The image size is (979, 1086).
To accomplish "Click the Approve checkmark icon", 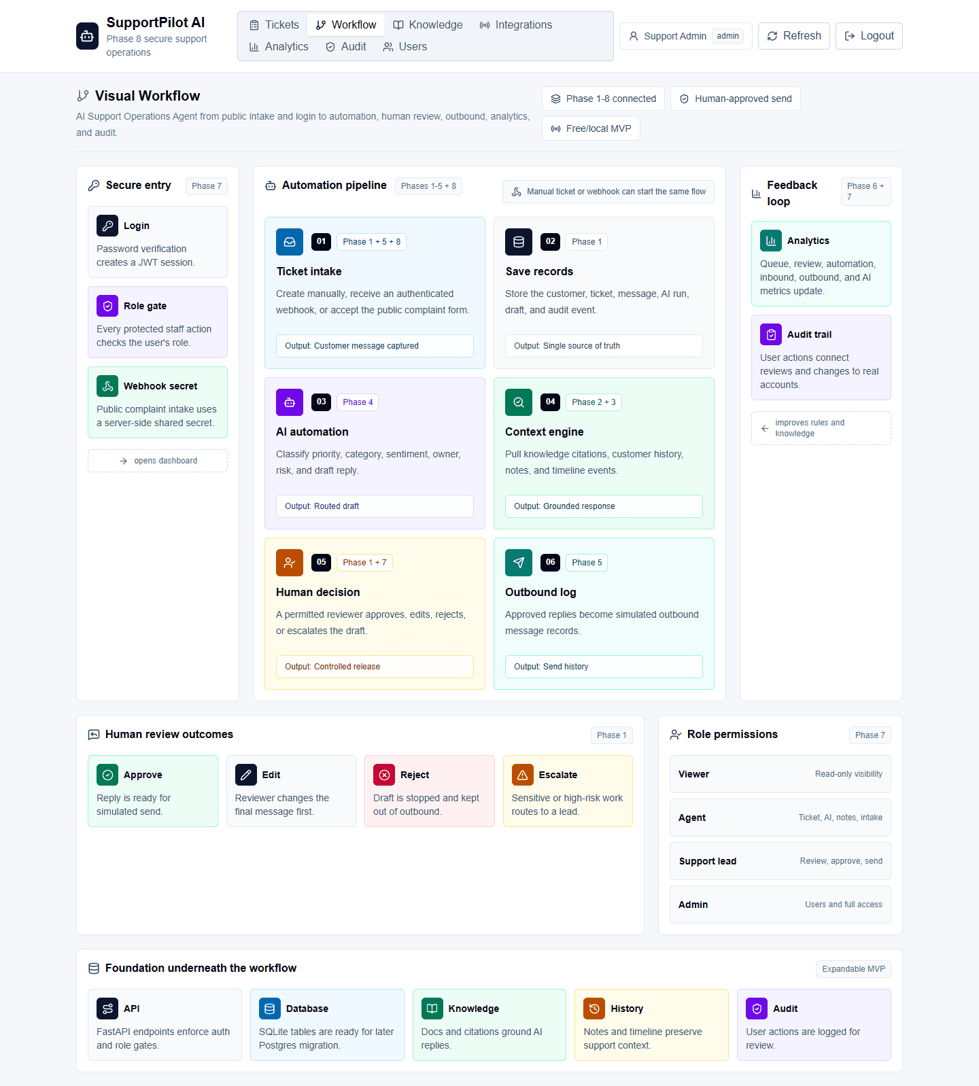I will 107,775.
